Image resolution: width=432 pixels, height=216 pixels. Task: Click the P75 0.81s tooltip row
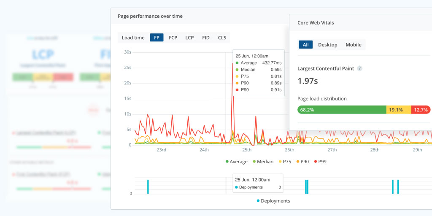pyautogui.click(x=259, y=76)
